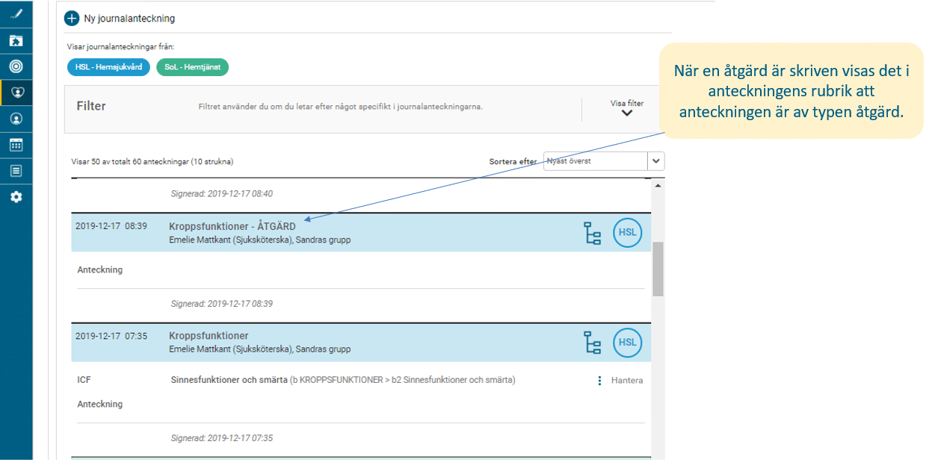Click the heart-person icon in sidebar

point(16,93)
